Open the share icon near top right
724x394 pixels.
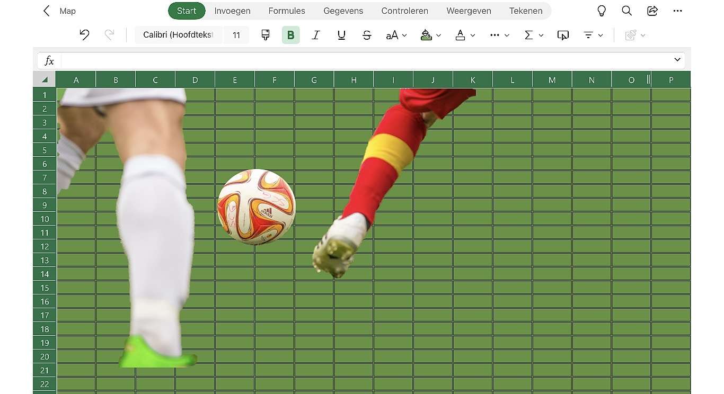point(652,11)
